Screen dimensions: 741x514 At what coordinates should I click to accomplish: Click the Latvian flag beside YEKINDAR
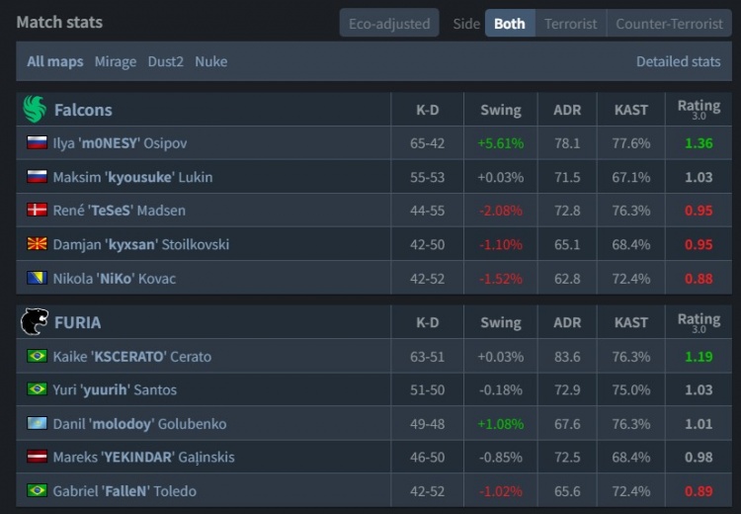(x=38, y=458)
